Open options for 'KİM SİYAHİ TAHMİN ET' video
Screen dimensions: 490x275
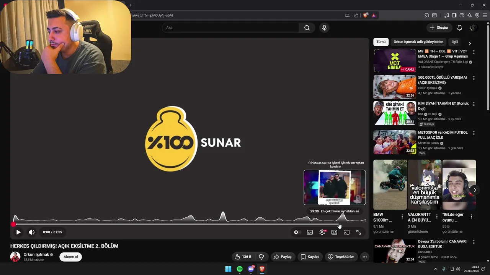click(474, 104)
